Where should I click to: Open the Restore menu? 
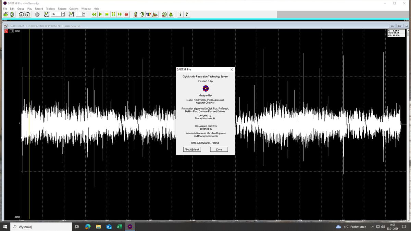(x=62, y=9)
